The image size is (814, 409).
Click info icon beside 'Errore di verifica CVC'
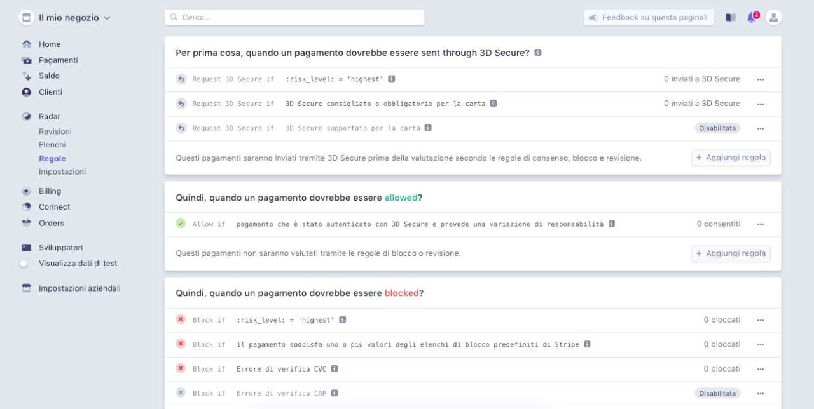click(x=335, y=369)
